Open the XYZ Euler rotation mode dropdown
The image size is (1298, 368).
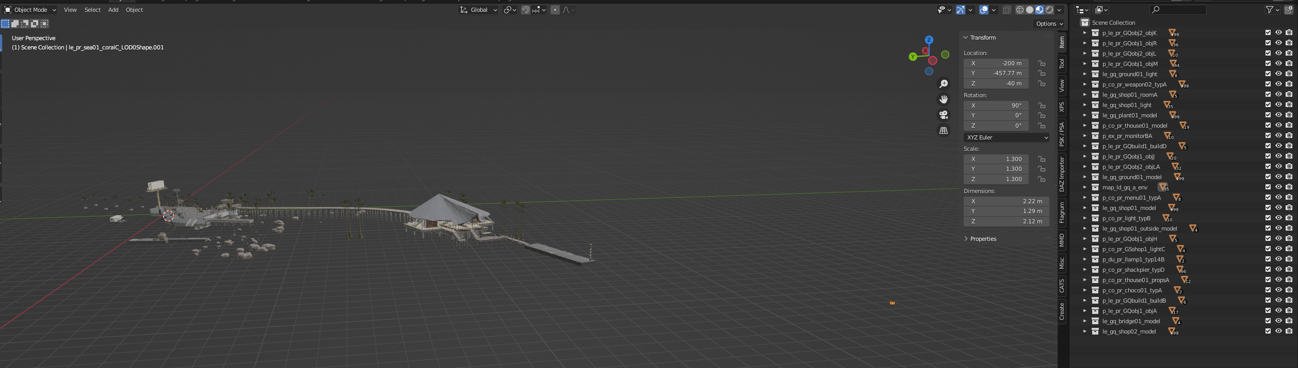pos(1007,137)
